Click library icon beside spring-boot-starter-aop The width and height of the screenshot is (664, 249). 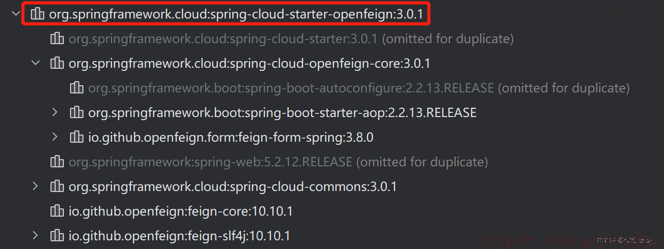click(76, 112)
